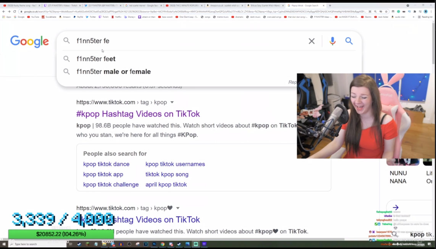Clear the search box with the X icon
The width and height of the screenshot is (436, 249).
tap(312, 41)
